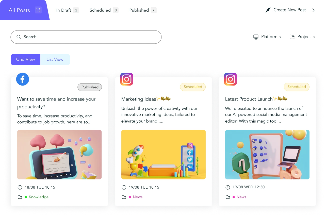Screen dimensions: 327x215
Task: Click the Published status badge
Action: point(90,87)
